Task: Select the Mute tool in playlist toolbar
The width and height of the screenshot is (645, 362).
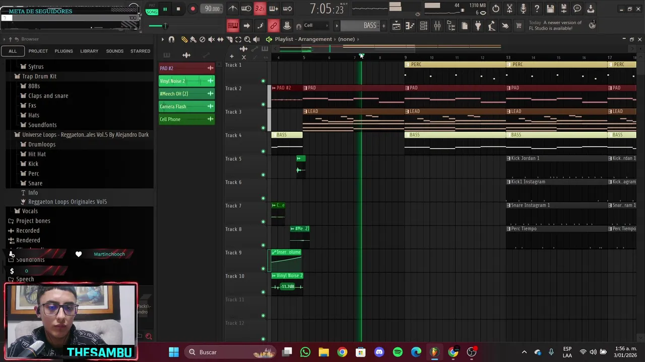Action: point(211,39)
